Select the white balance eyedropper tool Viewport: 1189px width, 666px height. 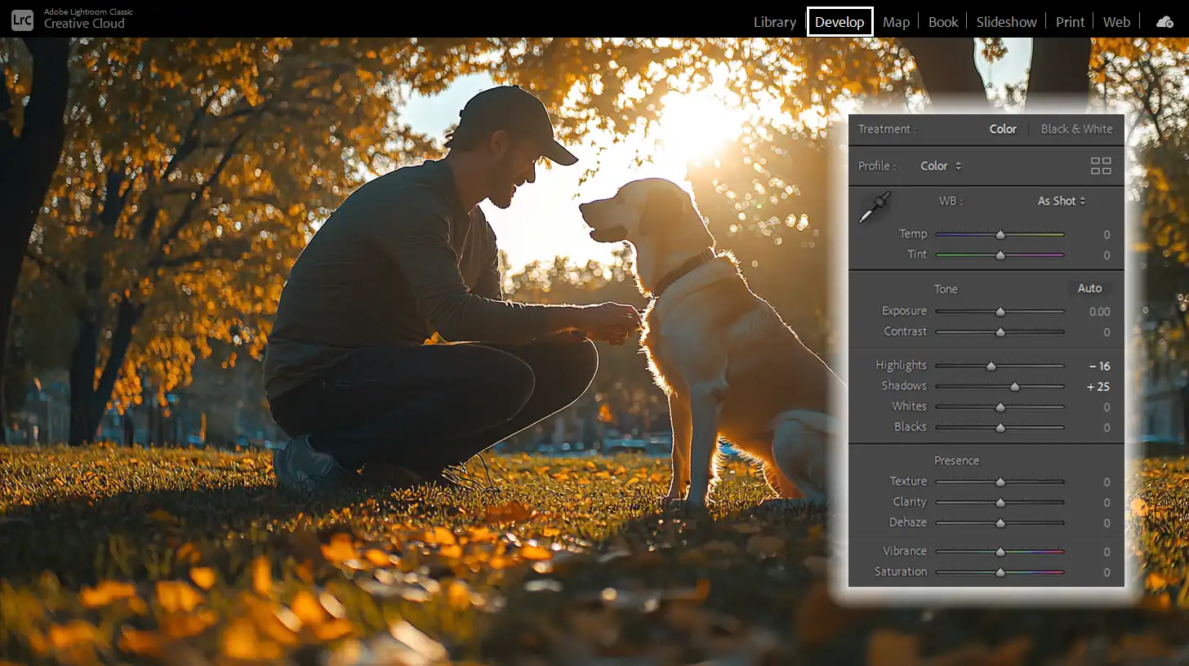pyautogui.click(x=875, y=206)
